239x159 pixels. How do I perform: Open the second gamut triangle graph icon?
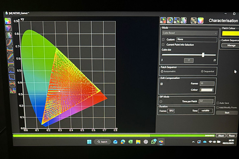(8, 28)
